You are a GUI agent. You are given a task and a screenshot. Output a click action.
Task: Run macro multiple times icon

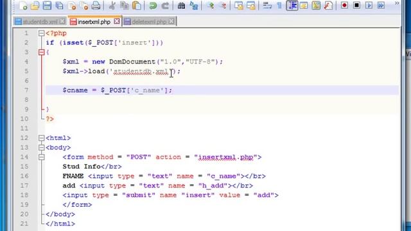click(381, 6)
